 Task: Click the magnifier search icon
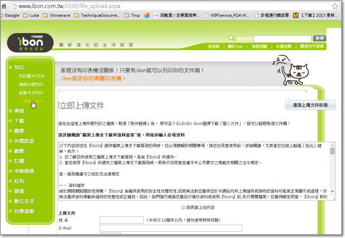232,38
